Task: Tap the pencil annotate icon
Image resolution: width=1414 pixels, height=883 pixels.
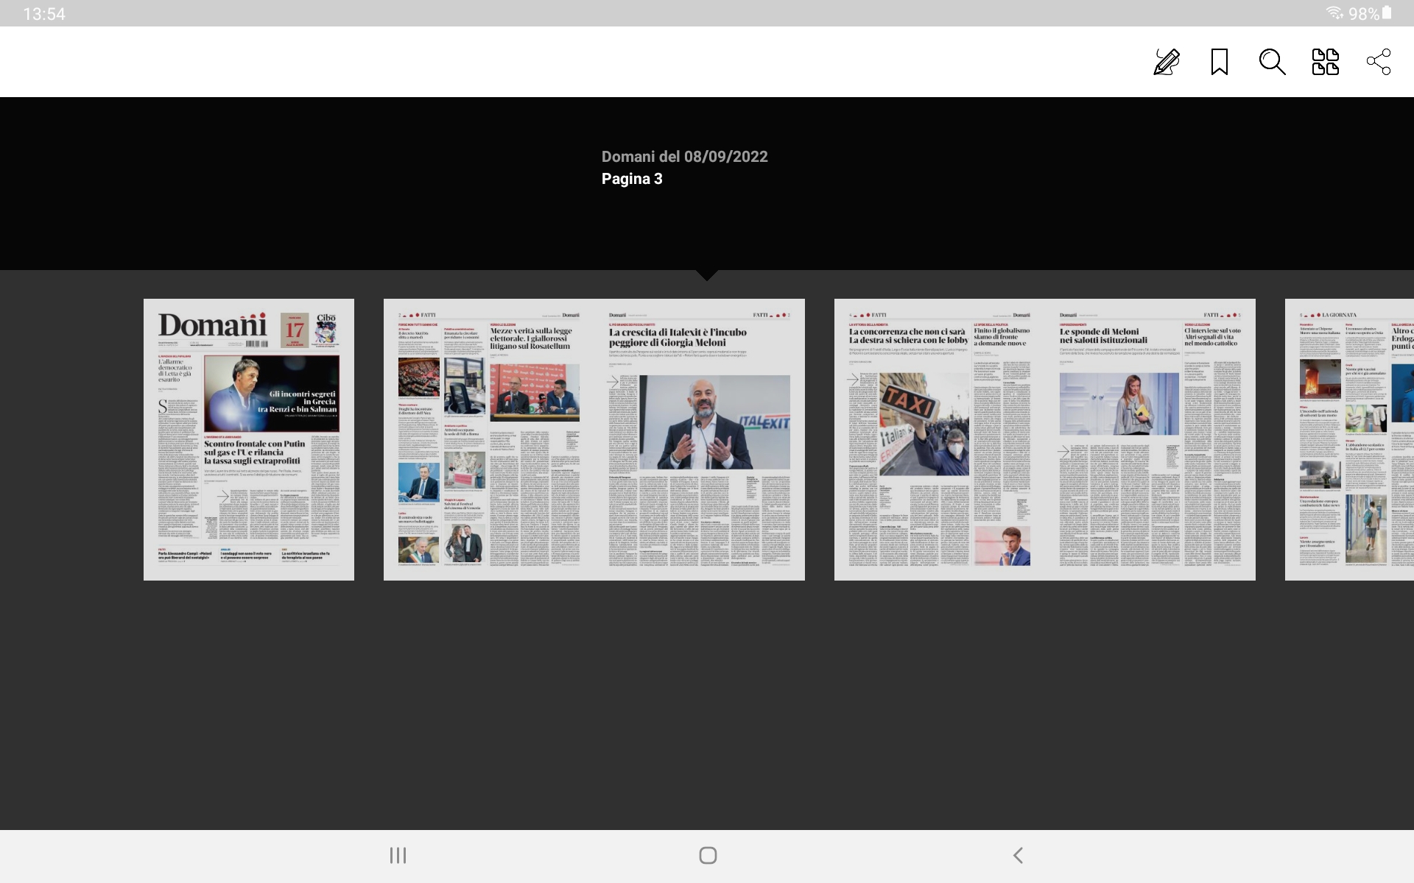Action: 1167,62
